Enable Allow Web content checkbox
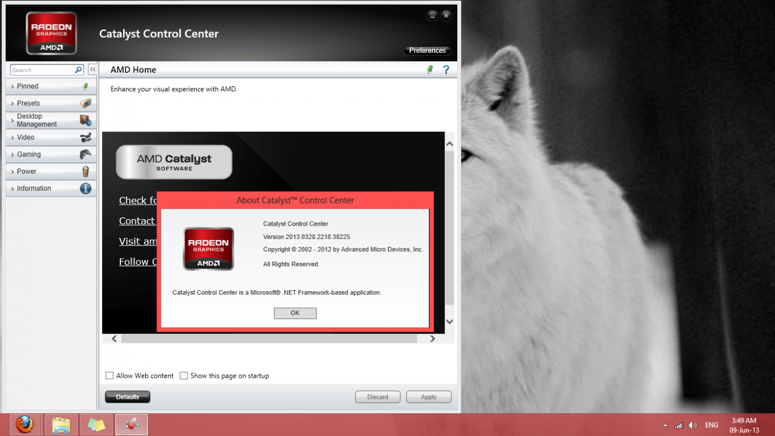Screen dimensions: 775x436 pos(109,376)
